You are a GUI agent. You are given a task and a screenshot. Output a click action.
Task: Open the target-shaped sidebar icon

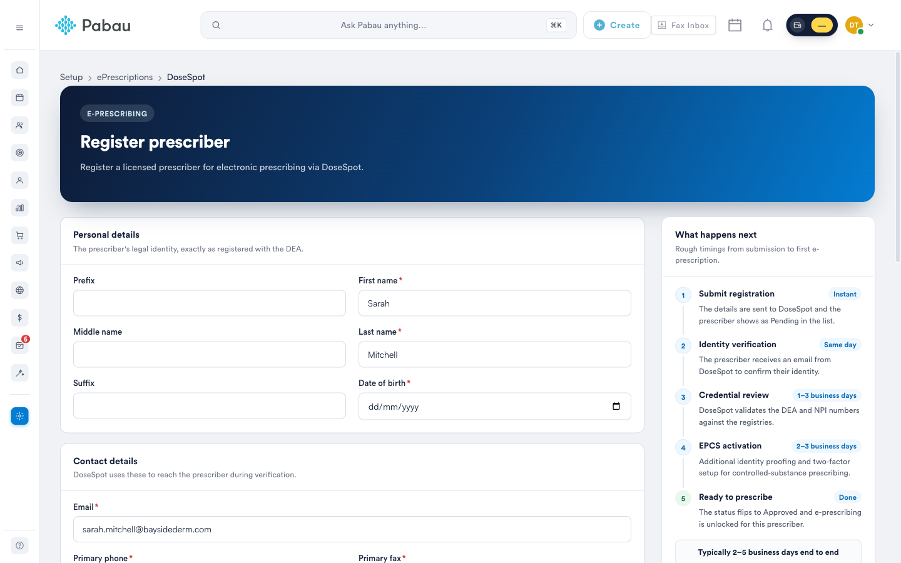point(19,153)
